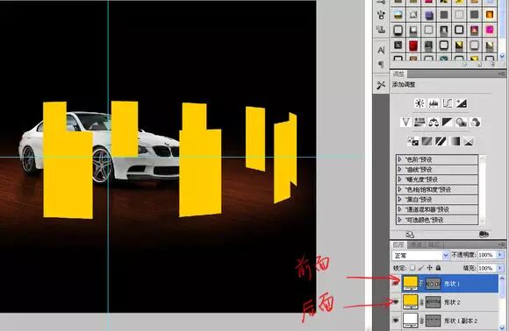This screenshot has height=331, width=509.
Task: Add a Gradient Map adjustment
Action: click(x=455, y=141)
